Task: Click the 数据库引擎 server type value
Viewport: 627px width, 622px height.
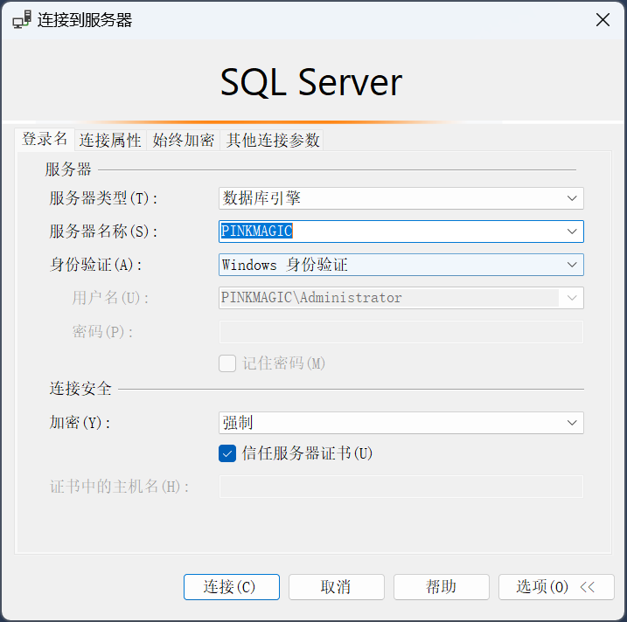Action: pos(261,198)
